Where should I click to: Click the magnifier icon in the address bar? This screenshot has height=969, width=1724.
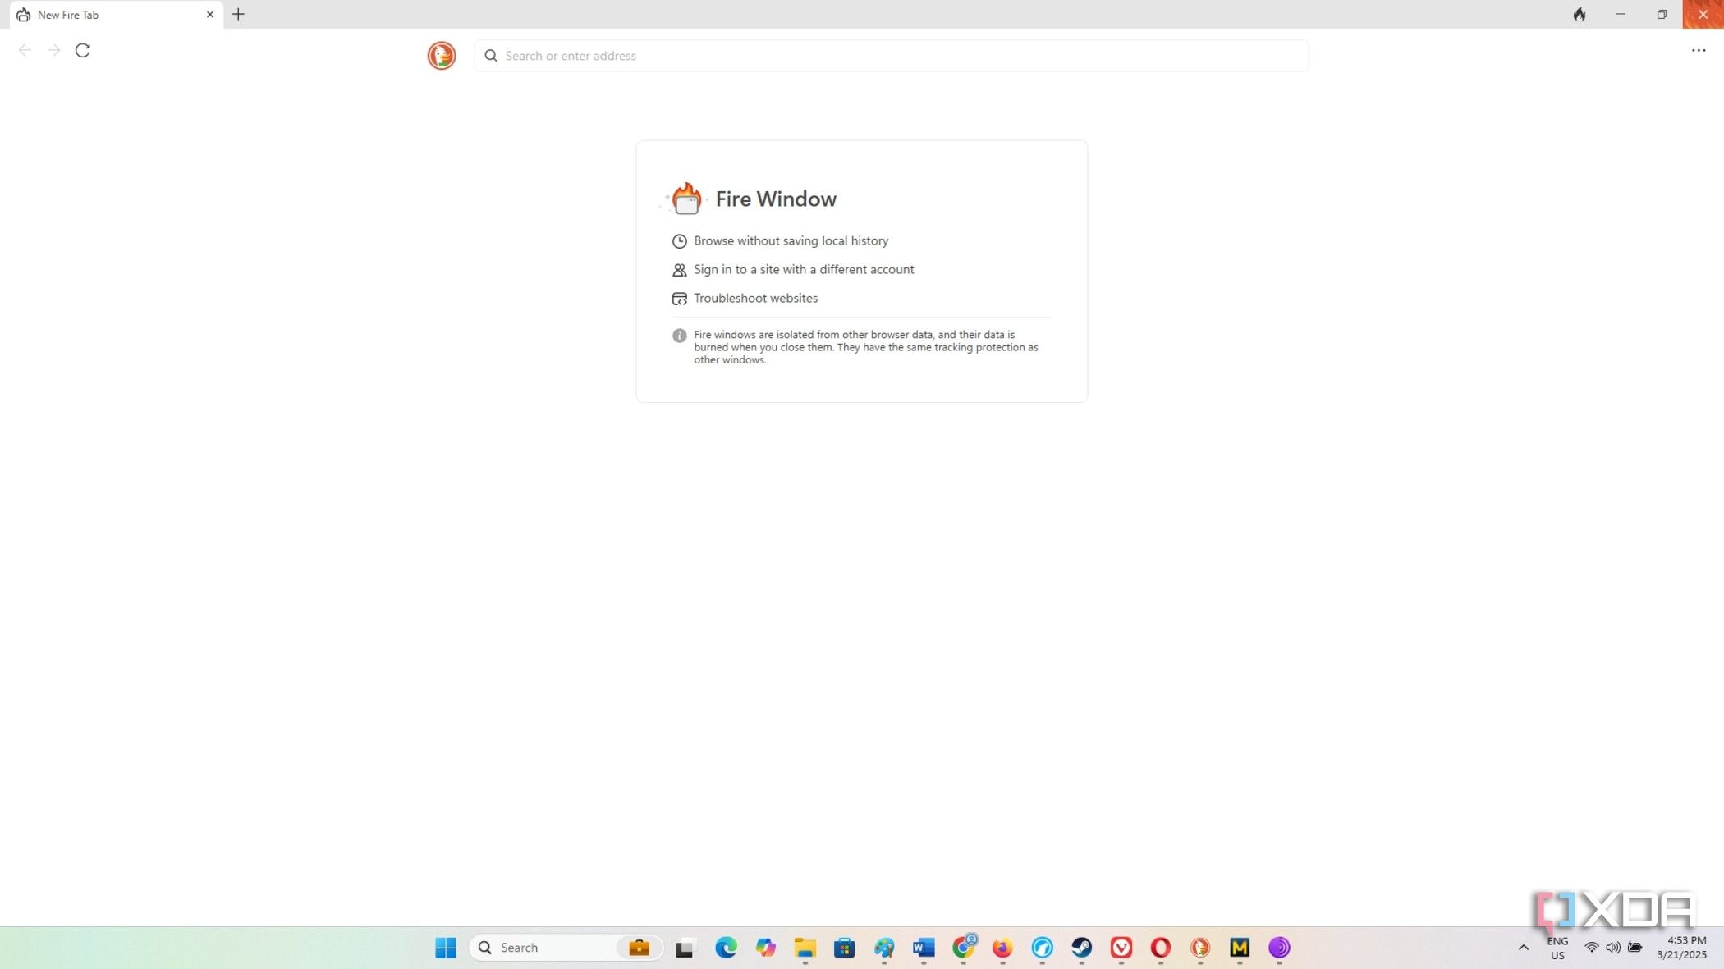[x=491, y=56]
